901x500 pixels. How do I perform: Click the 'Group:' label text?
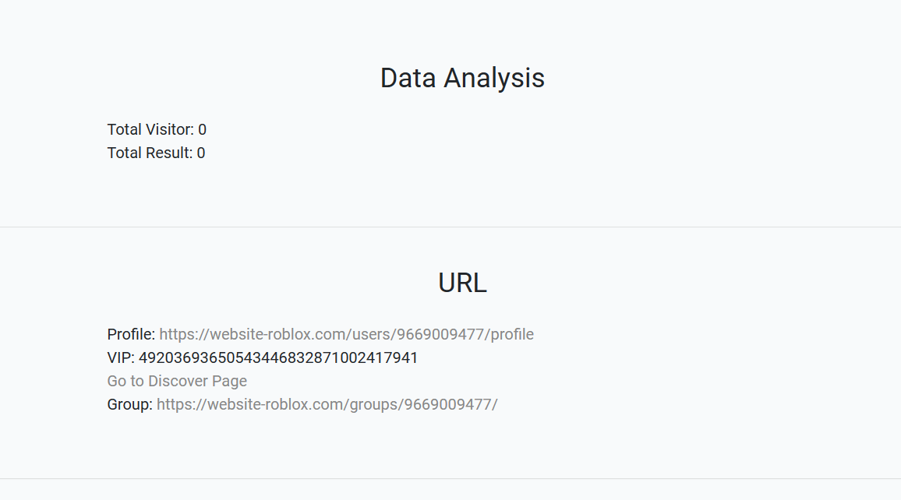coord(129,404)
